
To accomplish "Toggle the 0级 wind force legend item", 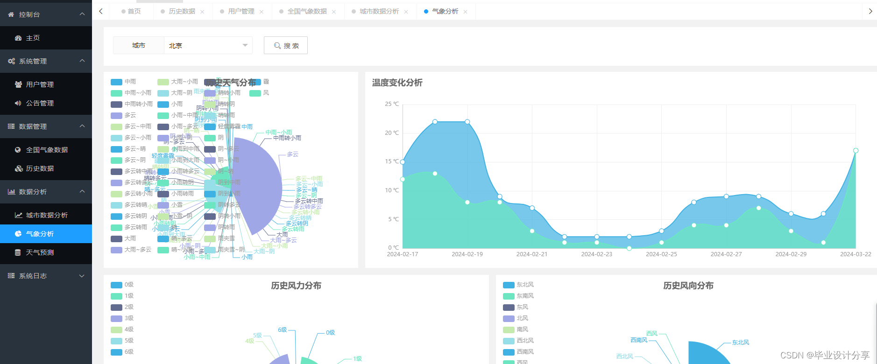I will pyautogui.click(x=122, y=285).
